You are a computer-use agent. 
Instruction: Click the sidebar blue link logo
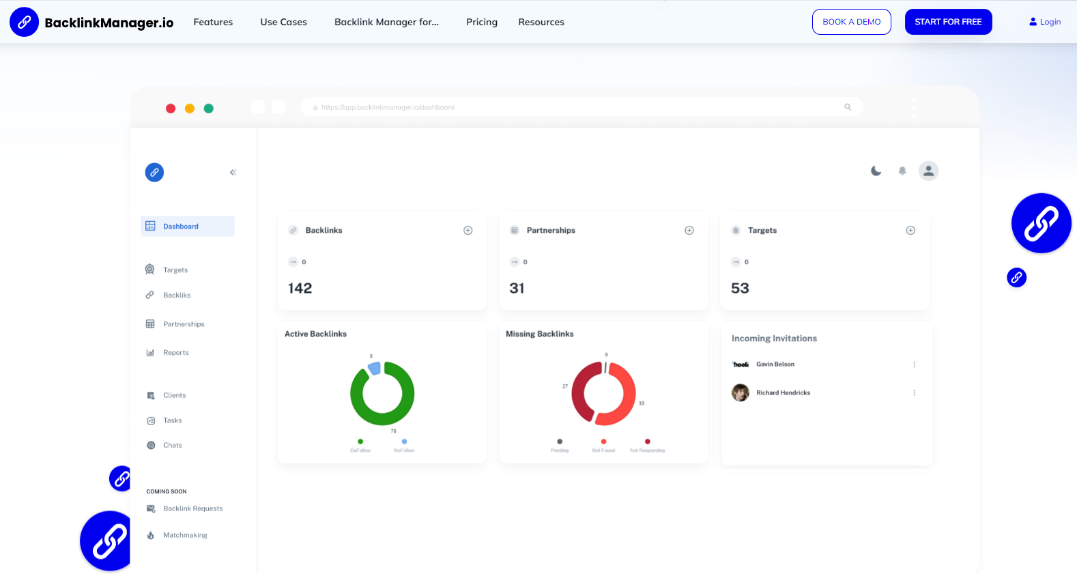coord(154,173)
